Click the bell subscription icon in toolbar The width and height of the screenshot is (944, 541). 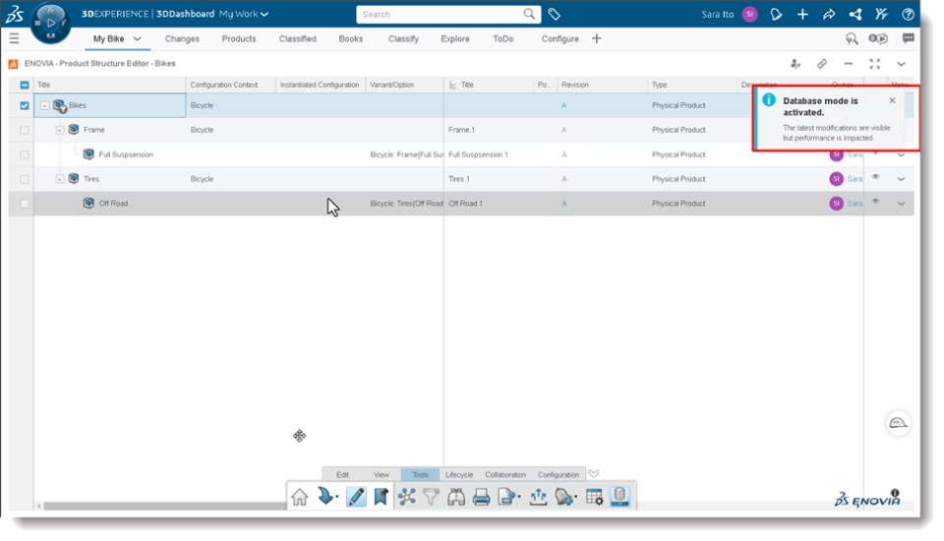564,497
